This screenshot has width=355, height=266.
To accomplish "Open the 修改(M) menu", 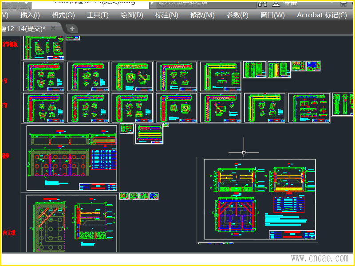I will pyautogui.click(x=202, y=15).
